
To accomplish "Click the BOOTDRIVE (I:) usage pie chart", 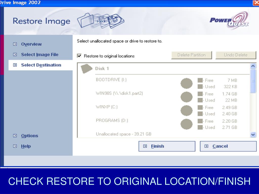I will [186, 83].
